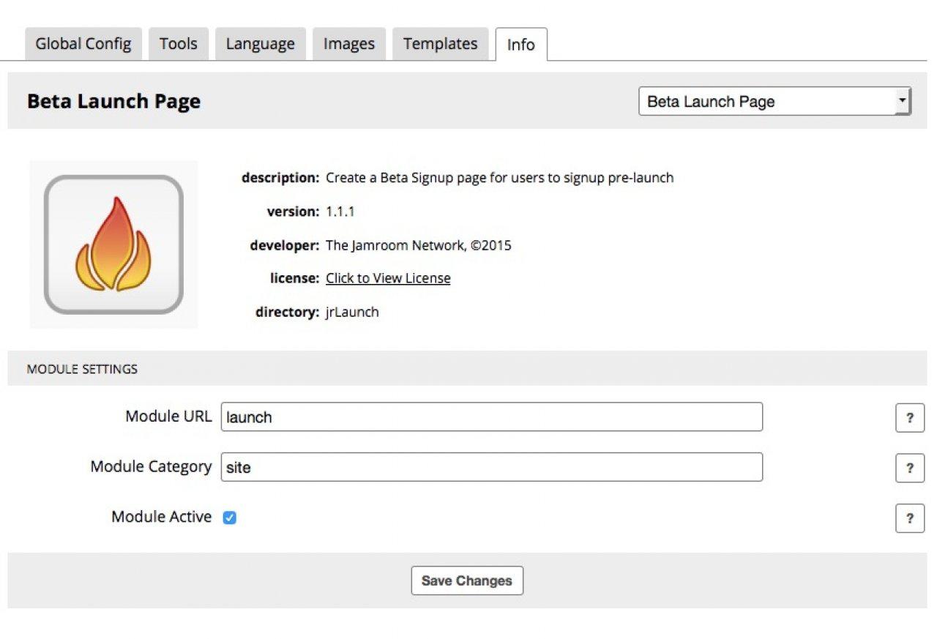Open the Templates tab
This screenshot has width=937, height=639.
(440, 44)
